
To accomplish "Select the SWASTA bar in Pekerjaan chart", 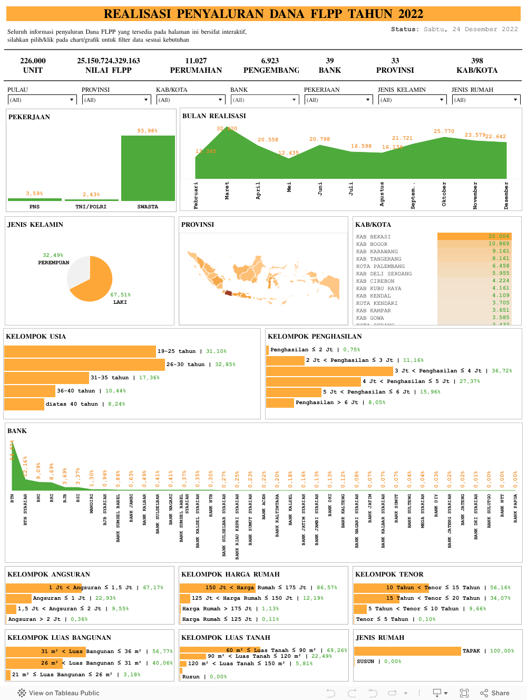I will click(148, 168).
